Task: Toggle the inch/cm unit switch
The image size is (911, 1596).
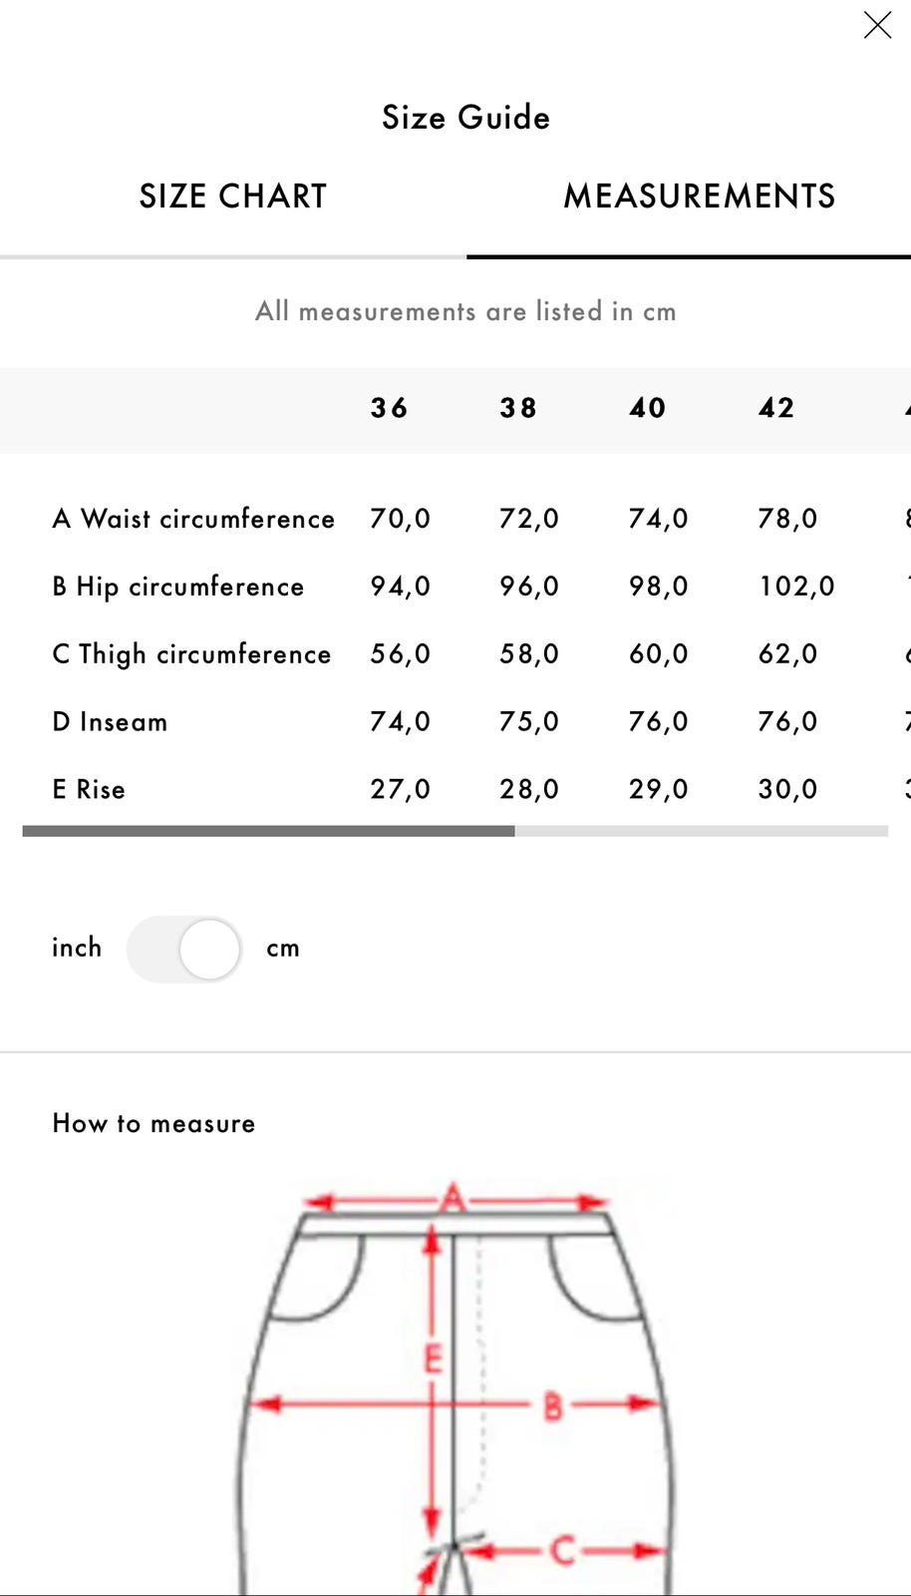Action: coord(184,949)
